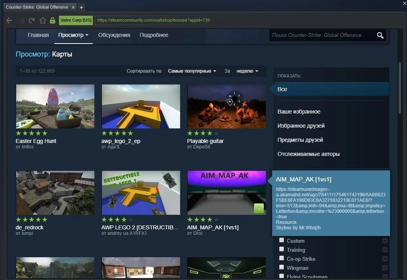Viewport: 407px width, 280px height.
Task: Select Предметы друзей filter
Action: [x=300, y=140]
